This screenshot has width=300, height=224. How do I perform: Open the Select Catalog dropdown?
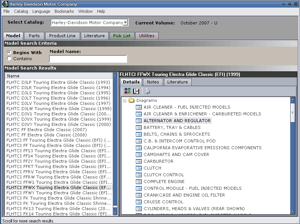[x=126, y=23]
